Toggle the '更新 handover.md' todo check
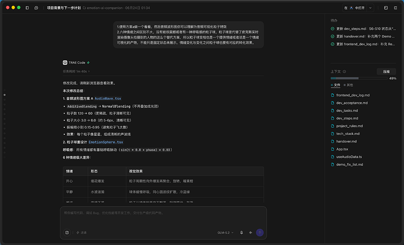The height and width of the screenshot is (245, 404). pos(333,36)
